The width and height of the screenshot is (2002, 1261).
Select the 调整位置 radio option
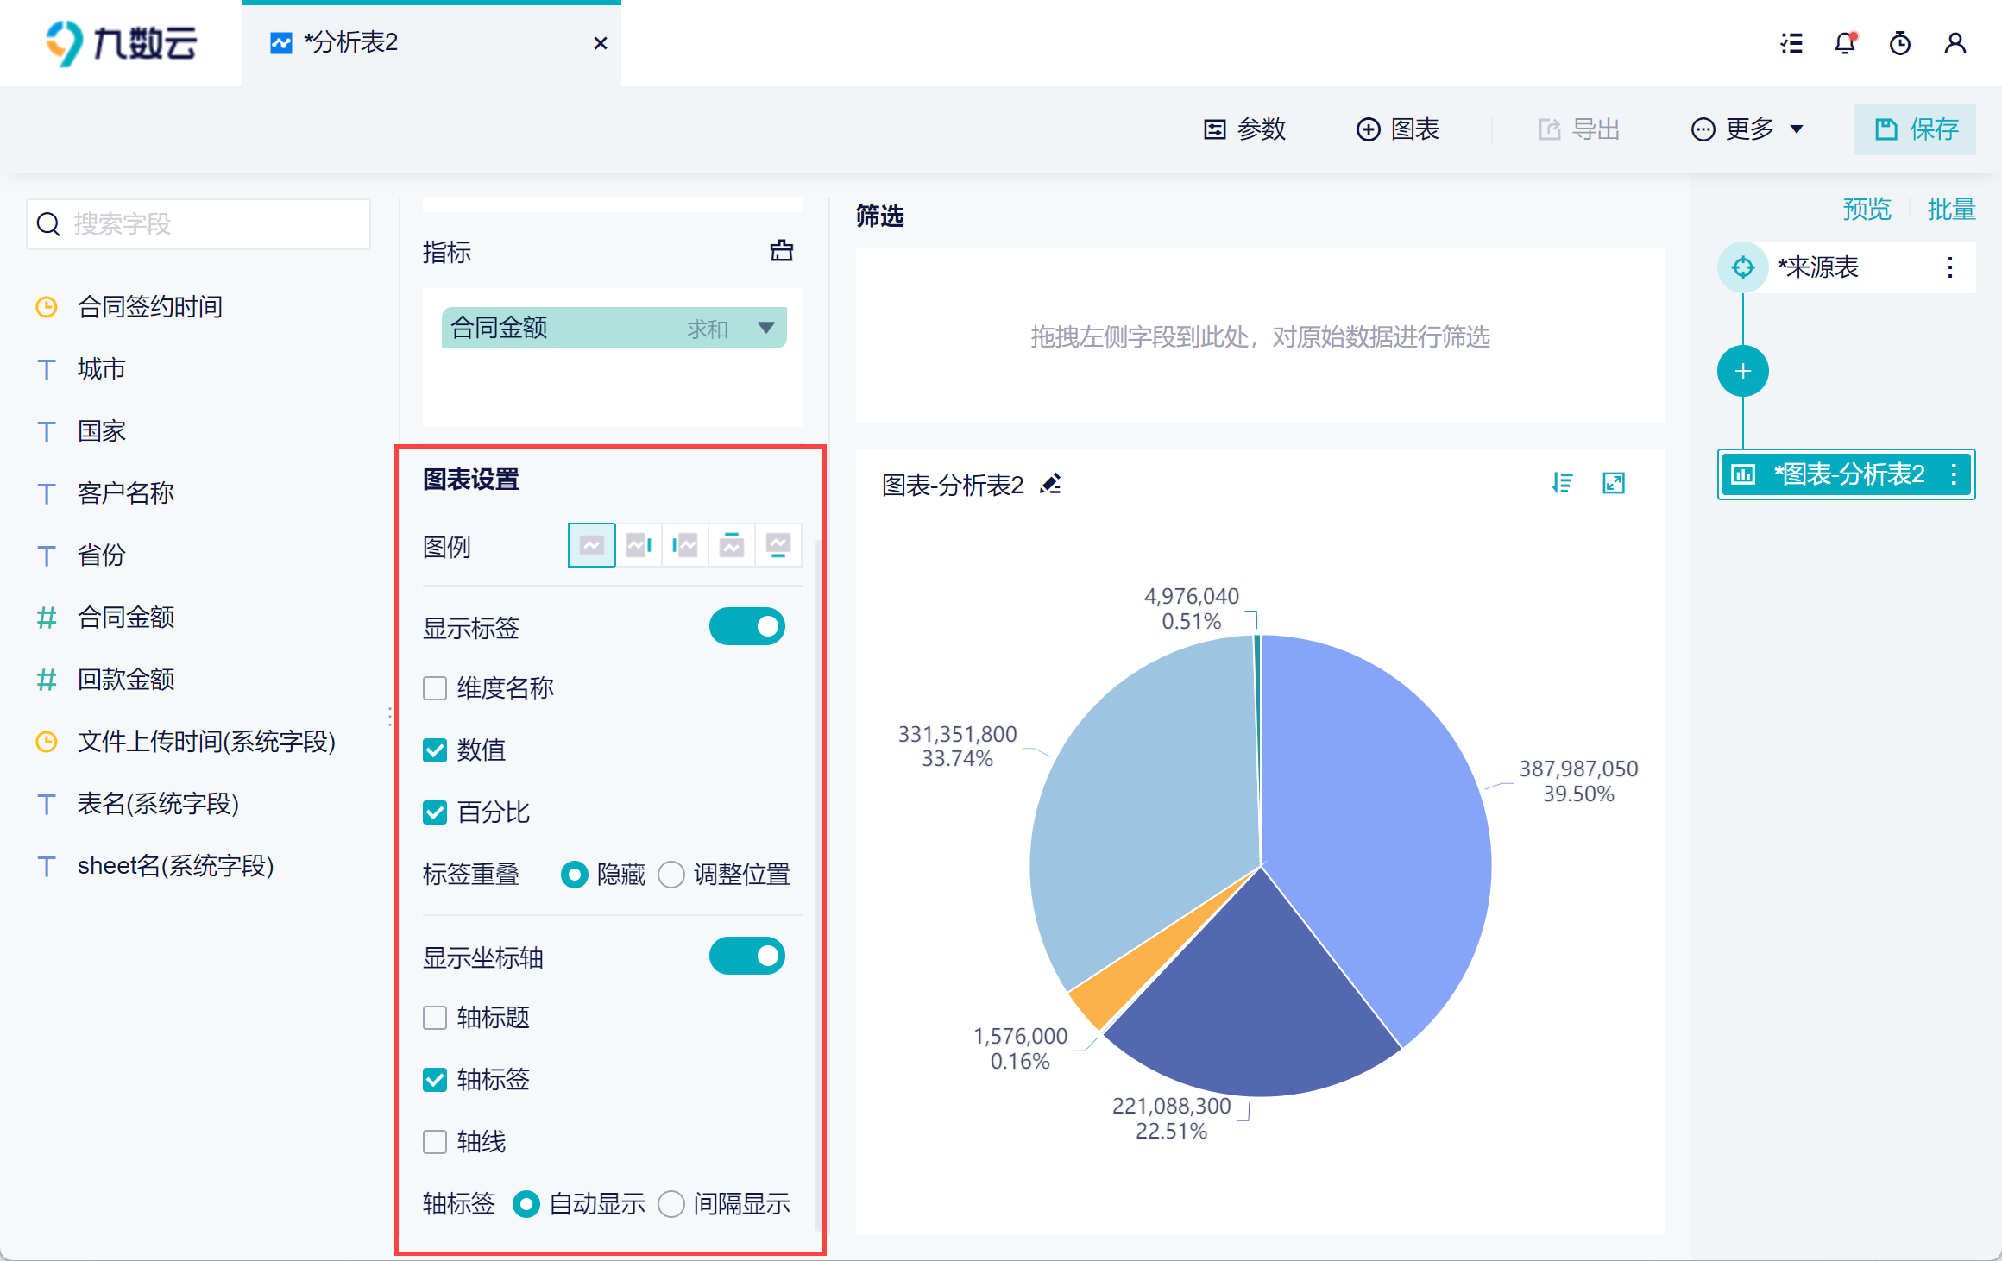671,875
